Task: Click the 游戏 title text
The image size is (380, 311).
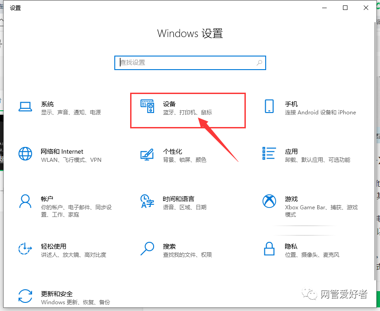Action: coord(291,199)
